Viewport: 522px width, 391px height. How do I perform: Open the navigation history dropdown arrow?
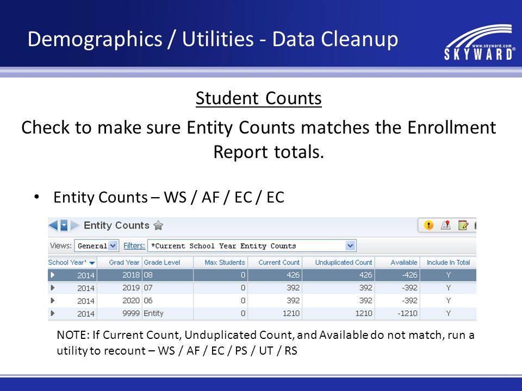click(64, 225)
